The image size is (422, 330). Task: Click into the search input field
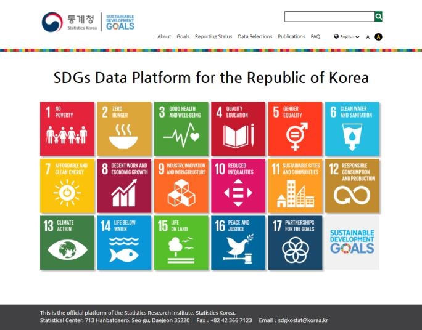tap(329, 17)
